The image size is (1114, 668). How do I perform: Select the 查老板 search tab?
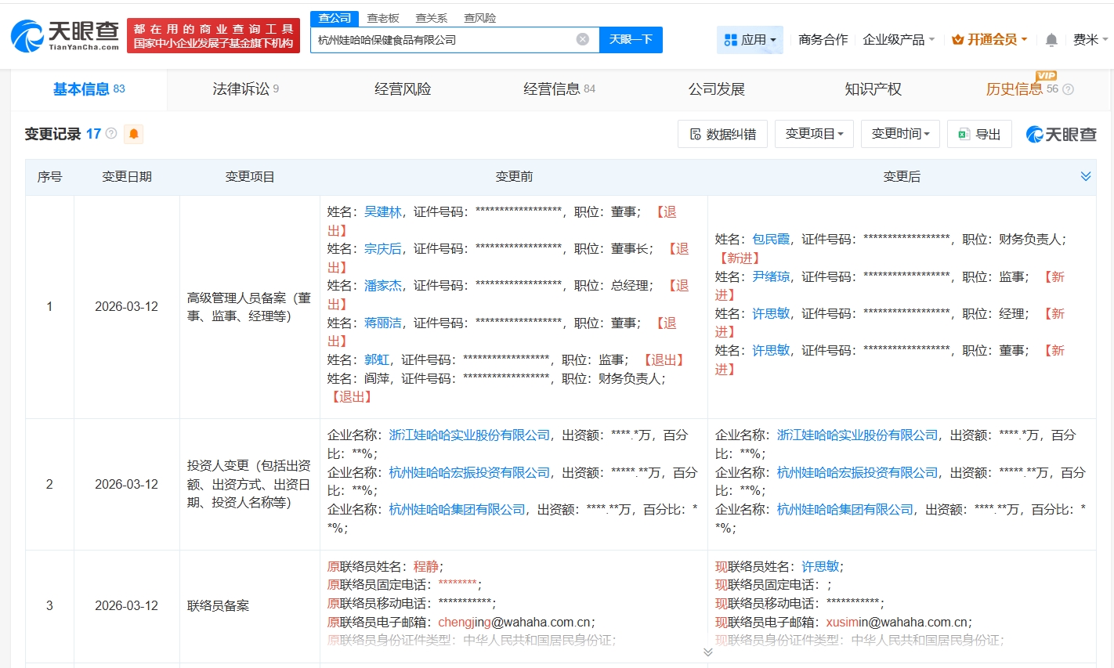(x=383, y=18)
